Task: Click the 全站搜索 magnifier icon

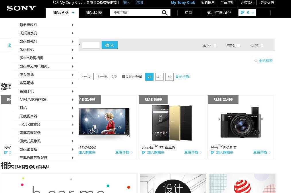Action: click(256, 60)
